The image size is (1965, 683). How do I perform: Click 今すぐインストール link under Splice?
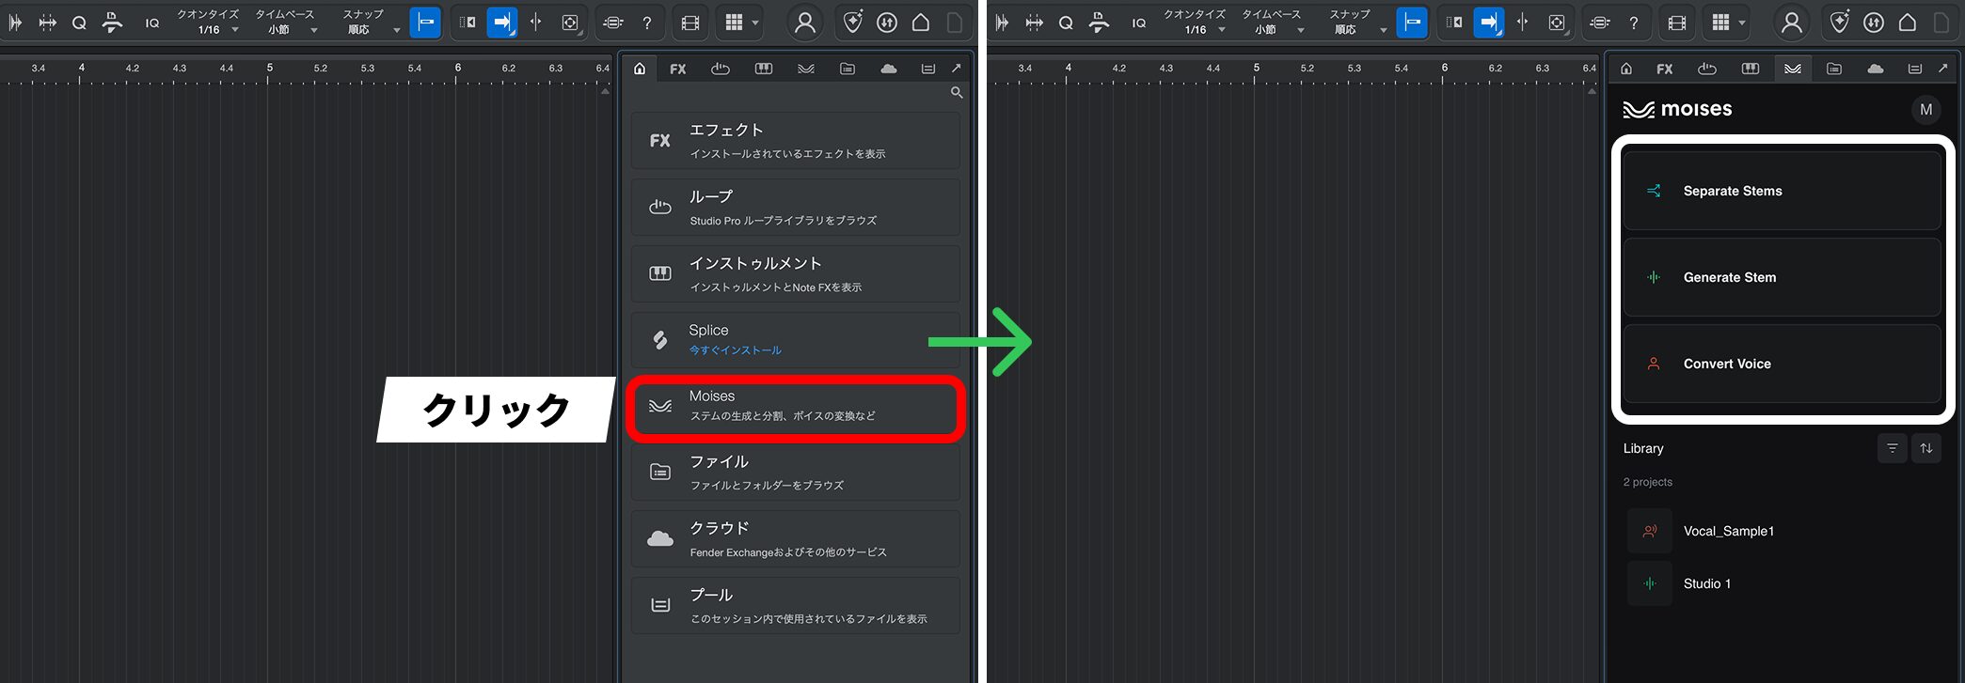point(735,350)
